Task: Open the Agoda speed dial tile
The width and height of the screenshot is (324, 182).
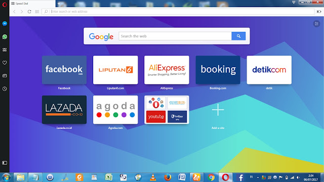Action: [115, 110]
